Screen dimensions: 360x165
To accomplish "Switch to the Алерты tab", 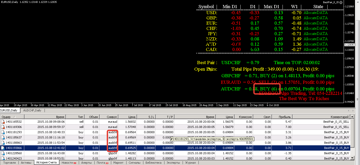I will click(x=86, y=163).
